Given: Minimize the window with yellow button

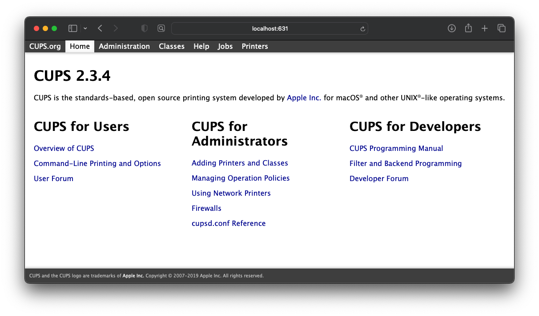Looking at the screenshot, I should click(x=45, y=28).
